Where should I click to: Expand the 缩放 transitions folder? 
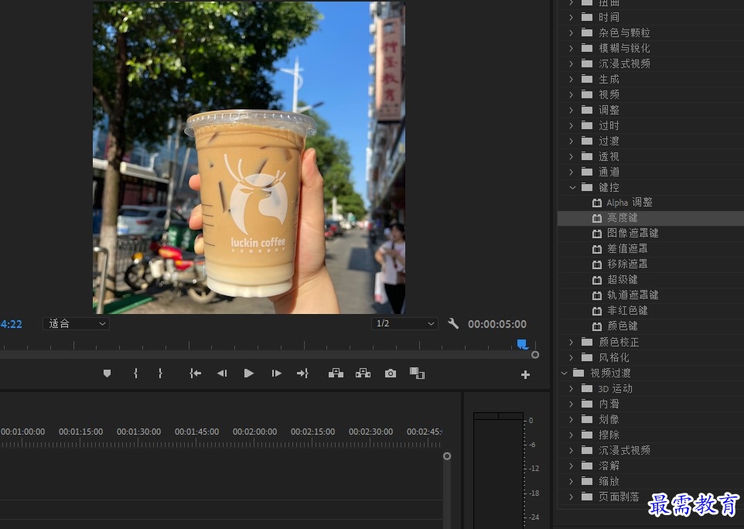point(572,481)
